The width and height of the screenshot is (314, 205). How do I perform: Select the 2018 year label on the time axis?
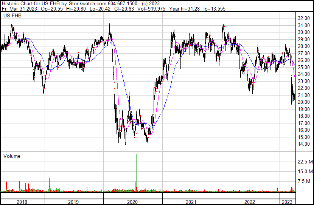pyautogui.click(x=22, y=202)
